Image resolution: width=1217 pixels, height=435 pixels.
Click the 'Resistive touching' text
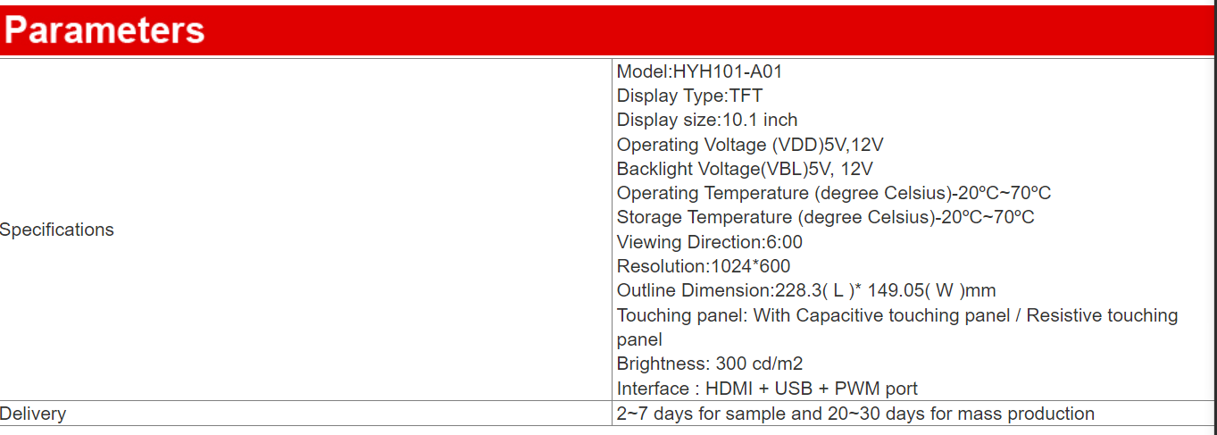(1102, 315)
